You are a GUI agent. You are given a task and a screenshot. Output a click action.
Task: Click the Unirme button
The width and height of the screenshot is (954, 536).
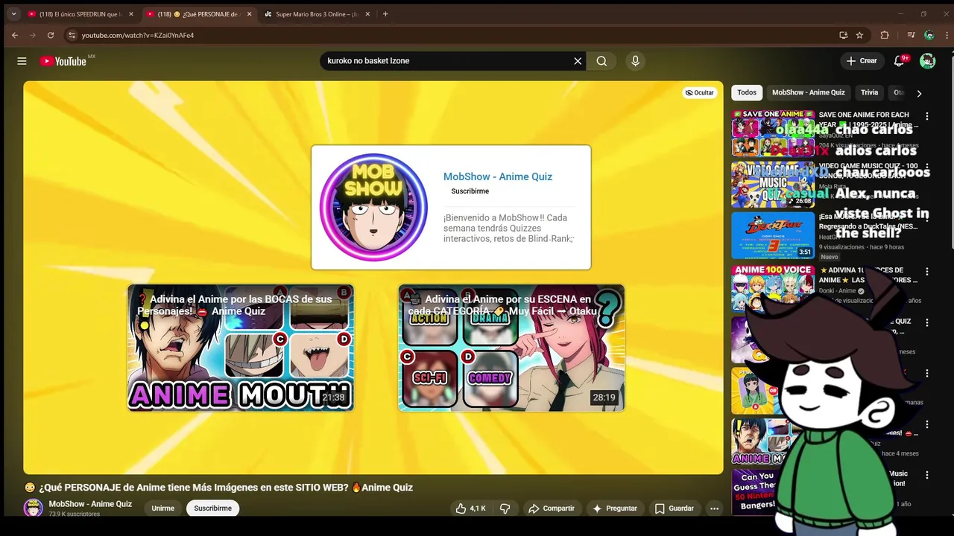click(162, 508)
